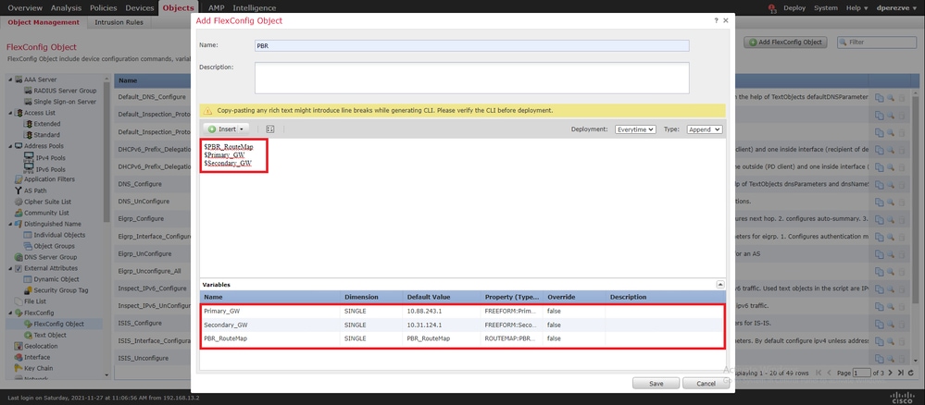Click default value 10.31.124.1
Image resolution: width=925 pixels, height=405 pixels.
[424, 325]
